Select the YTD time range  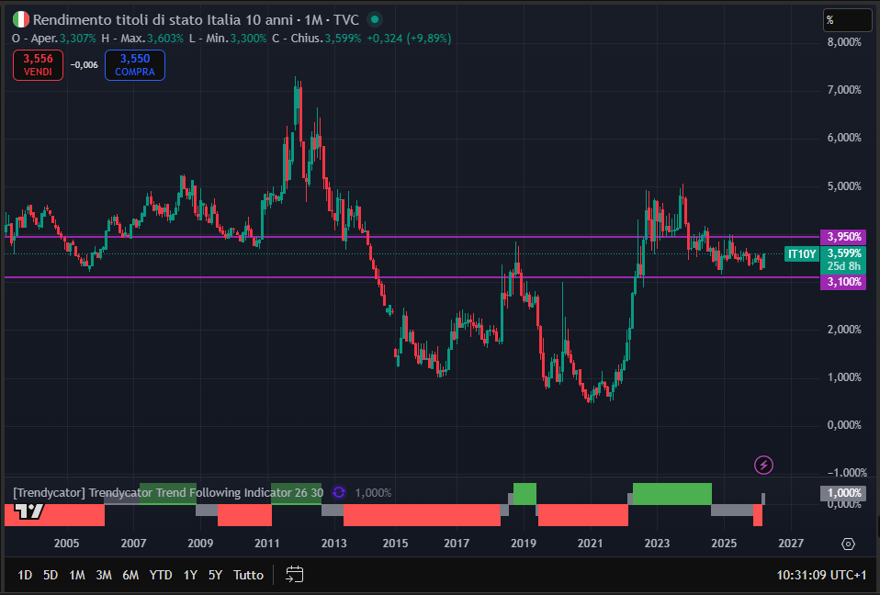(161, 575)
